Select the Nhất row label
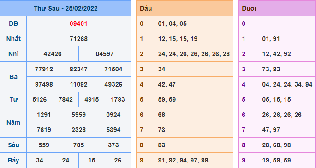 click(x=13, y=39)
